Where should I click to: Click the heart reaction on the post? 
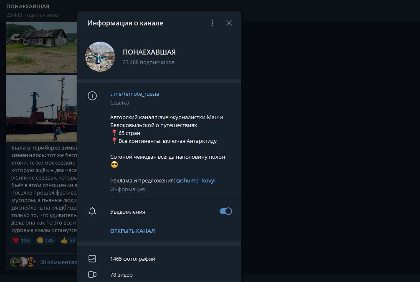click(x=20, y=240)
